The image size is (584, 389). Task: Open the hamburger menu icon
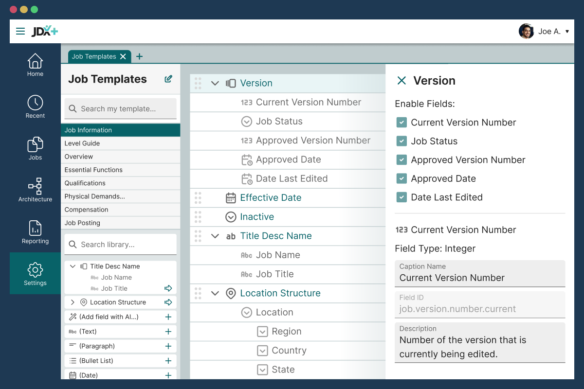(20, 32)
